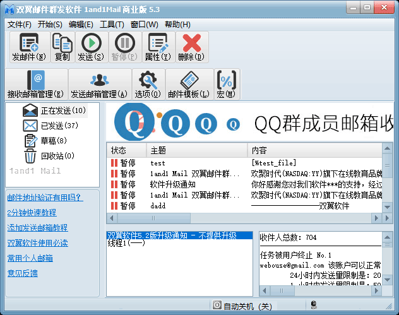The height and width of the screenshot is (315, 399).
Task: Open the 开始(S) menu
Action: (50, 25)
